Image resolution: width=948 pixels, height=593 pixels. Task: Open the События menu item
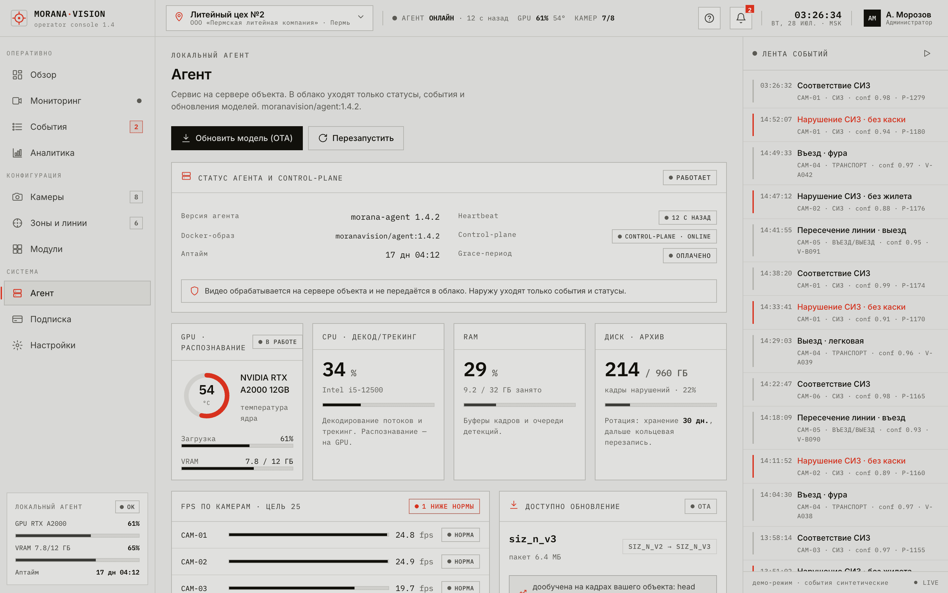click(77, 127)
